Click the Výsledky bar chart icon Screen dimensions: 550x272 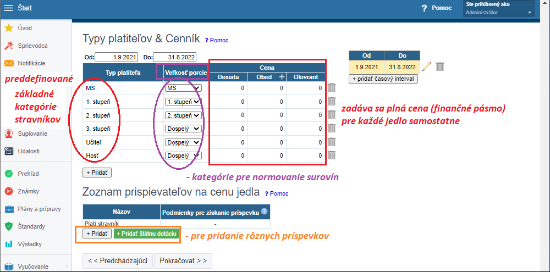[9, 244]
